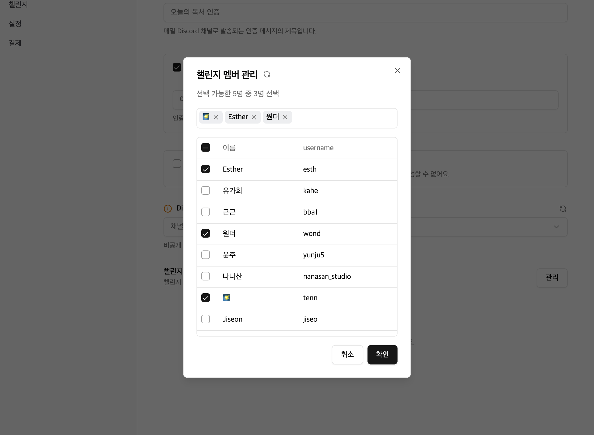Remove the 원더 tag from selection
The width and height of the screenshot is (594, 435).
(285, 117)
